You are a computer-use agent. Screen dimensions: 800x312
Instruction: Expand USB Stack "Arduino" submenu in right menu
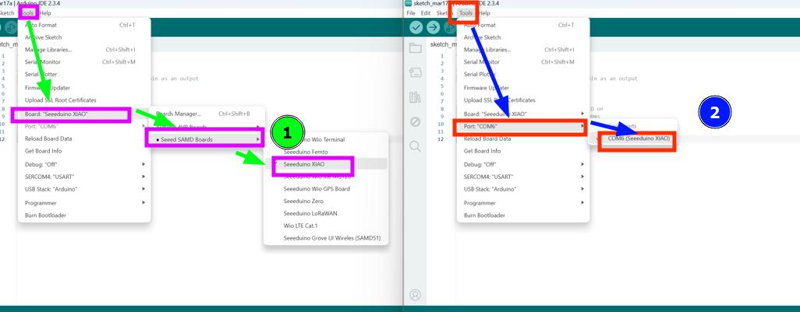[x=523, y=189]
